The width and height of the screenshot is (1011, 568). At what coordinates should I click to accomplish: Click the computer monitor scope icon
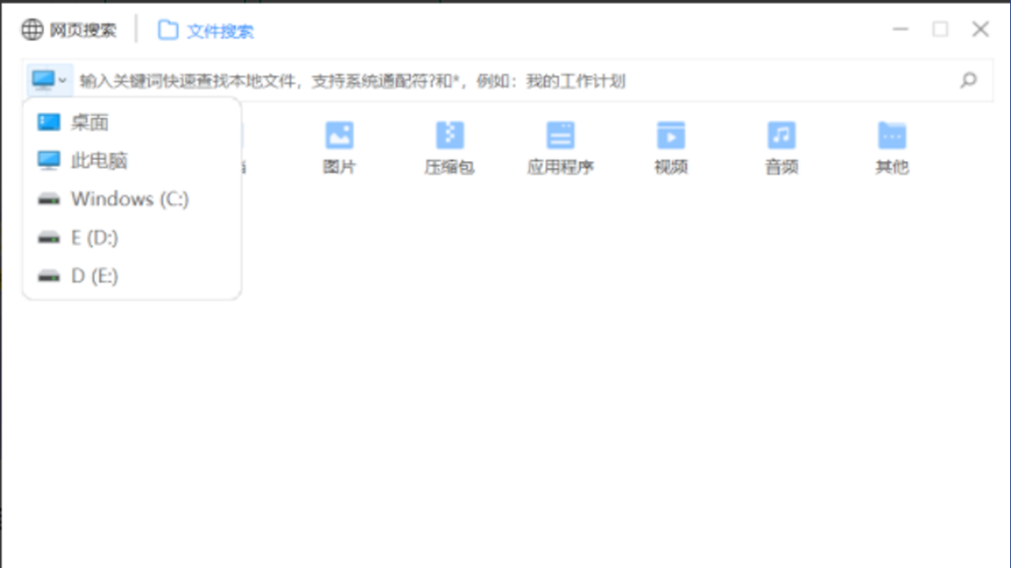[43, 80]
